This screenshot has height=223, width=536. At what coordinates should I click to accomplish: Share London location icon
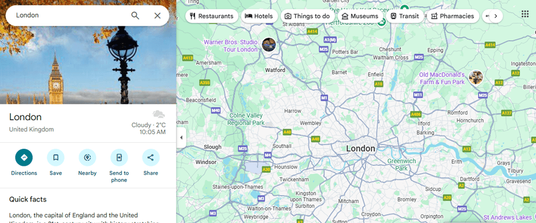click(151, 158)
